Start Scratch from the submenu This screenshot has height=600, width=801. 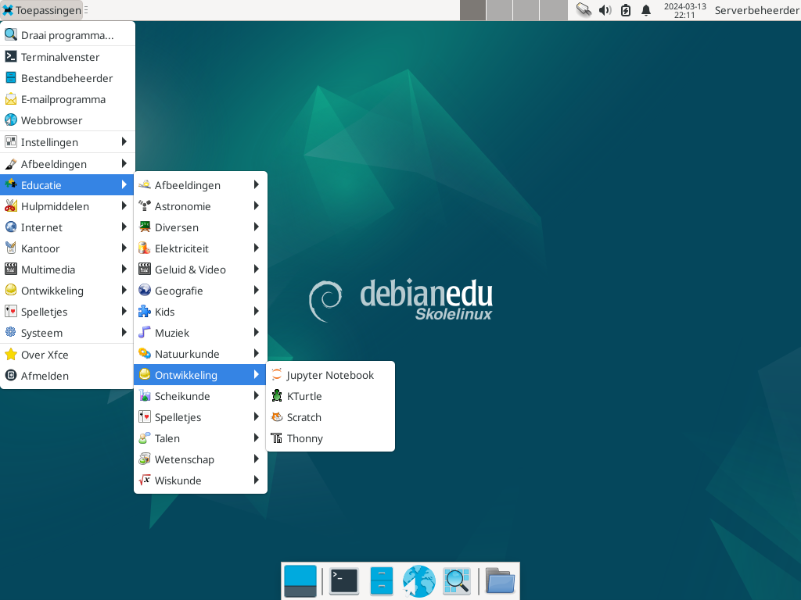coord(330,417)
